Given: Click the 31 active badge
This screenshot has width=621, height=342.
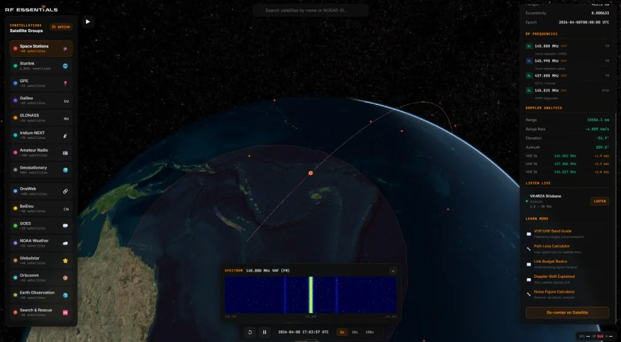Looking at the screenshot, I should click(x=61, y=27).
